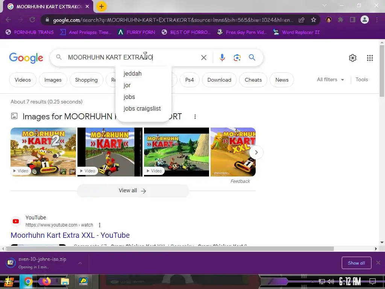Click the vertical scrollbar thumb
Screen dimensions: 385x289
[382, 71]
